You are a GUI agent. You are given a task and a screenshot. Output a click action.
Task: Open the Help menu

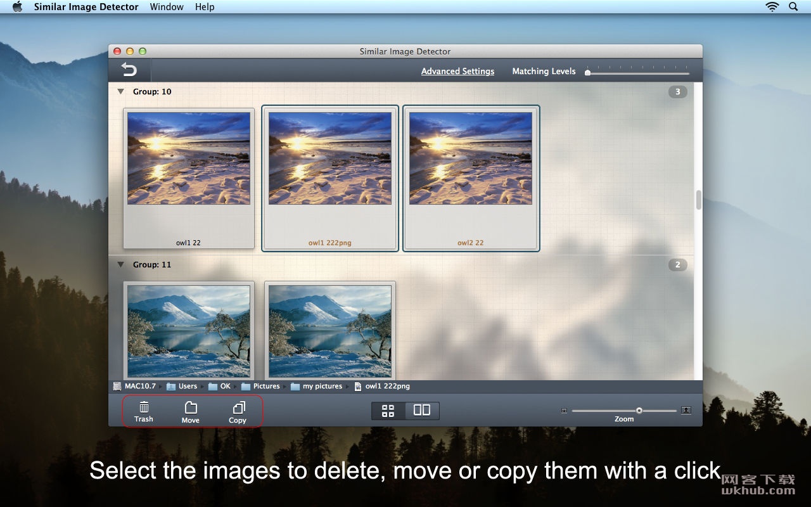coord(205,7)
